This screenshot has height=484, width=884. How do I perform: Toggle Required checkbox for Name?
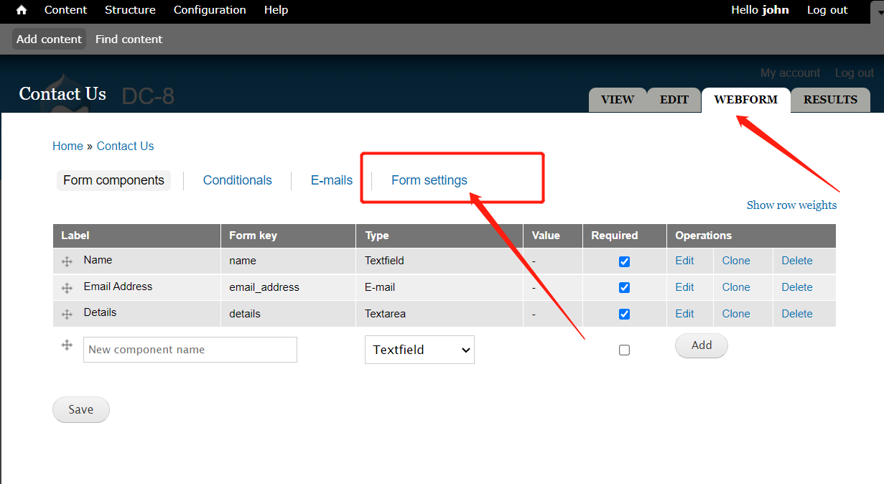(624, 261)
